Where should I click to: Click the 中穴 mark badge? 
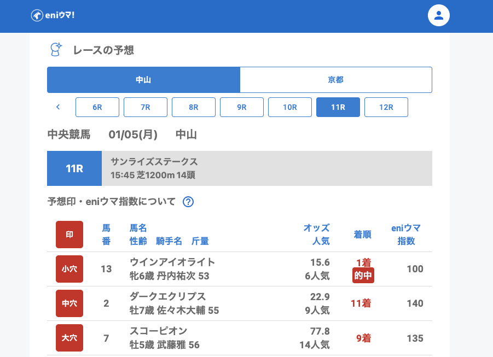(x=69, y=303)
